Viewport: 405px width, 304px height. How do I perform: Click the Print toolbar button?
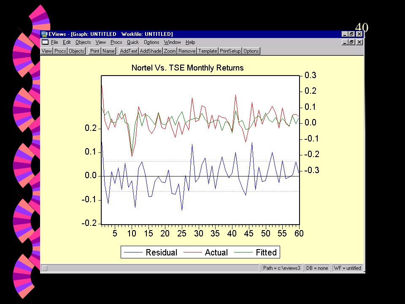pyautogui.click(x=95, y=51)
